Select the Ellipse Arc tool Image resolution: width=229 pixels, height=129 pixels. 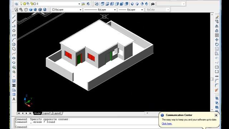(14, 63)
